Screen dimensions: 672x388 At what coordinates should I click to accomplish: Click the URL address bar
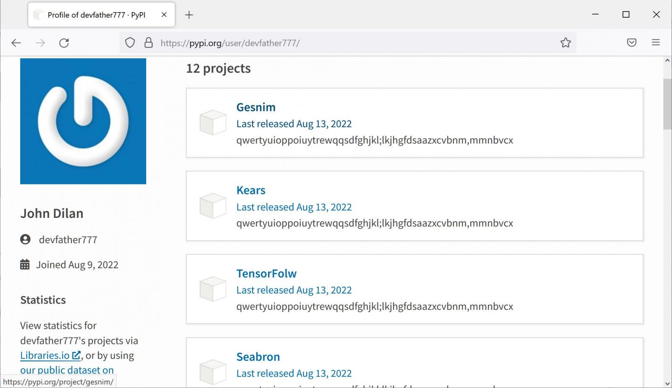(x=353, y=43)
